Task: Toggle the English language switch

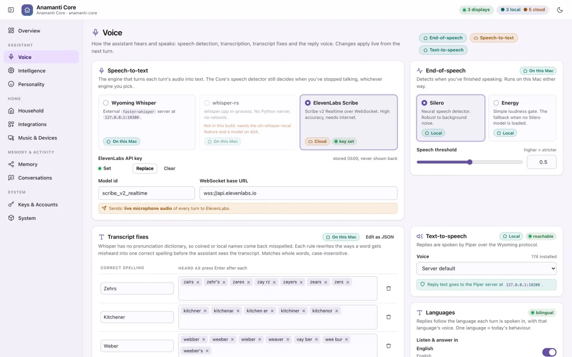Action: click(x=549, y=352)
